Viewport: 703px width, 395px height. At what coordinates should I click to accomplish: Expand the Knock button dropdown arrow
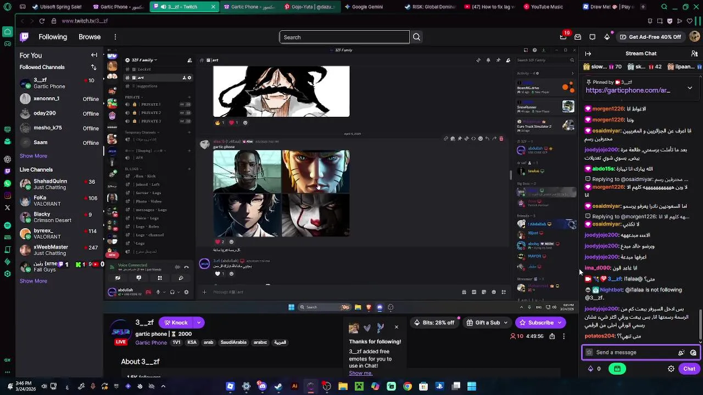[199, 323]
